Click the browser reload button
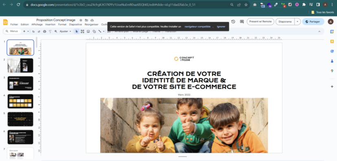Image resolution: width=337 pixels, height=161 pixels. [x=18, y=4]
